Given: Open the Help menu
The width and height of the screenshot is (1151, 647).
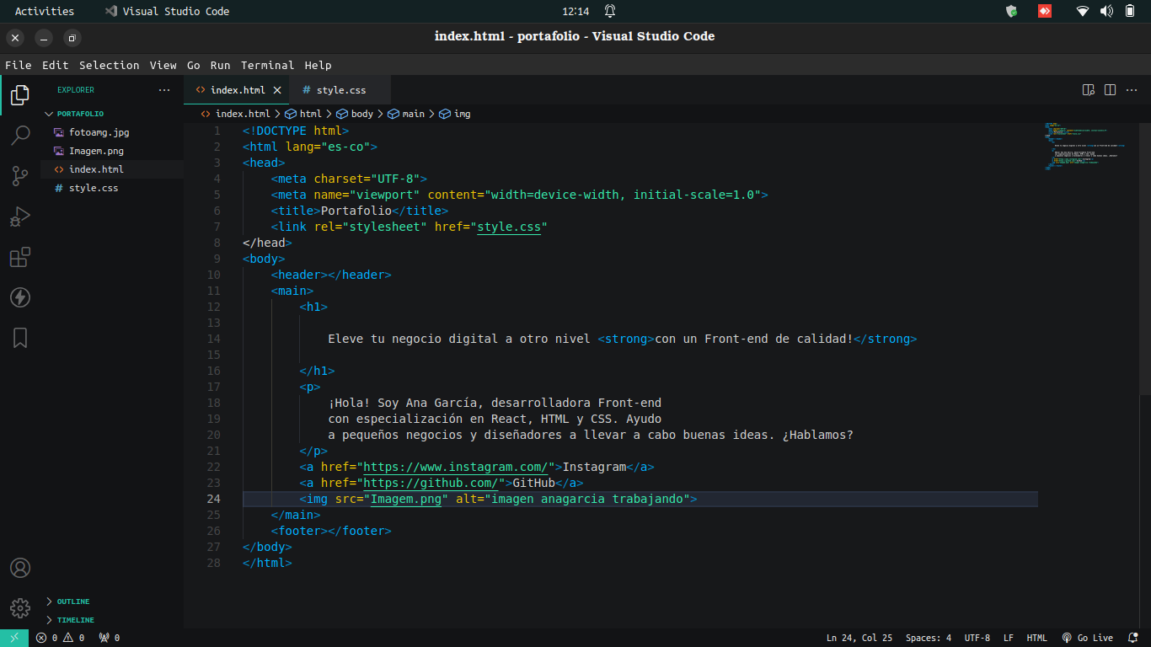Looking at the screenshot, I should coord(319,65).
